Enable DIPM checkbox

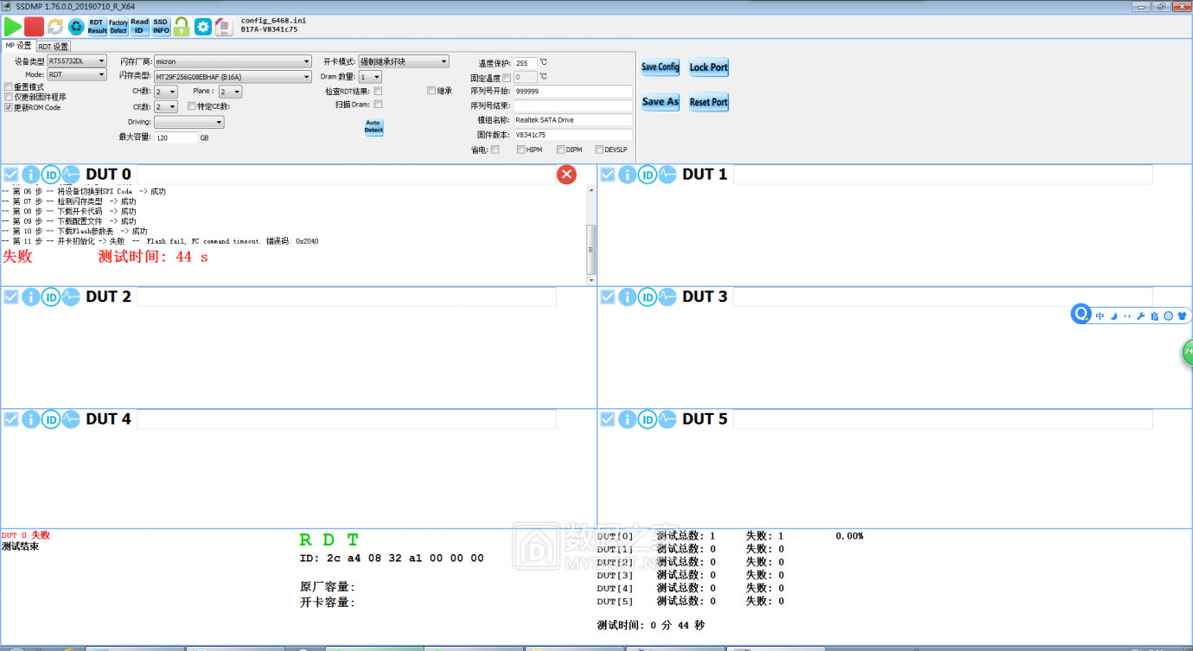561,150
